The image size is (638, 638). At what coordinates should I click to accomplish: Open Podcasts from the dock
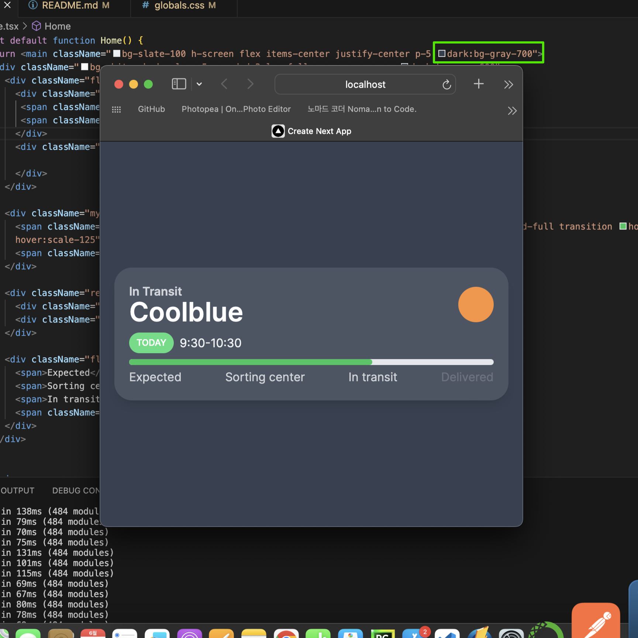click(x=190, y=634)
